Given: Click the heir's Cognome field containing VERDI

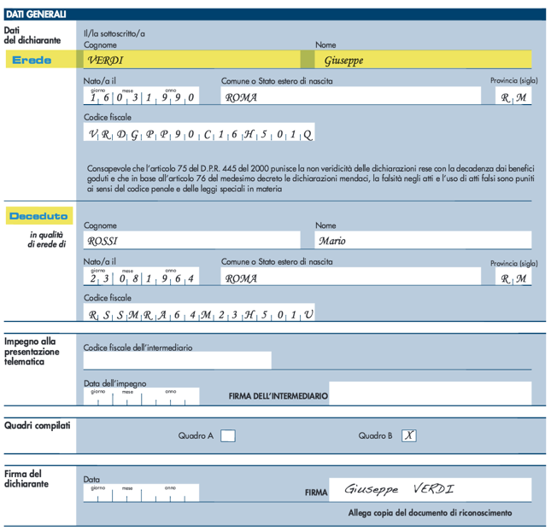Looking at the screenshot, I should pos(191,60).
